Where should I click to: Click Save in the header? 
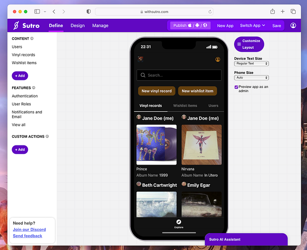click(x=277, y=26)
